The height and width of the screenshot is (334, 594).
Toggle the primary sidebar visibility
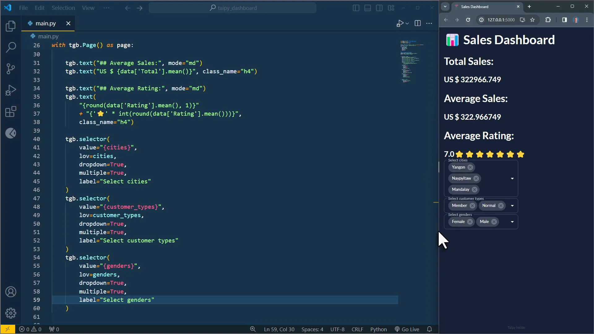click(356, 8)
